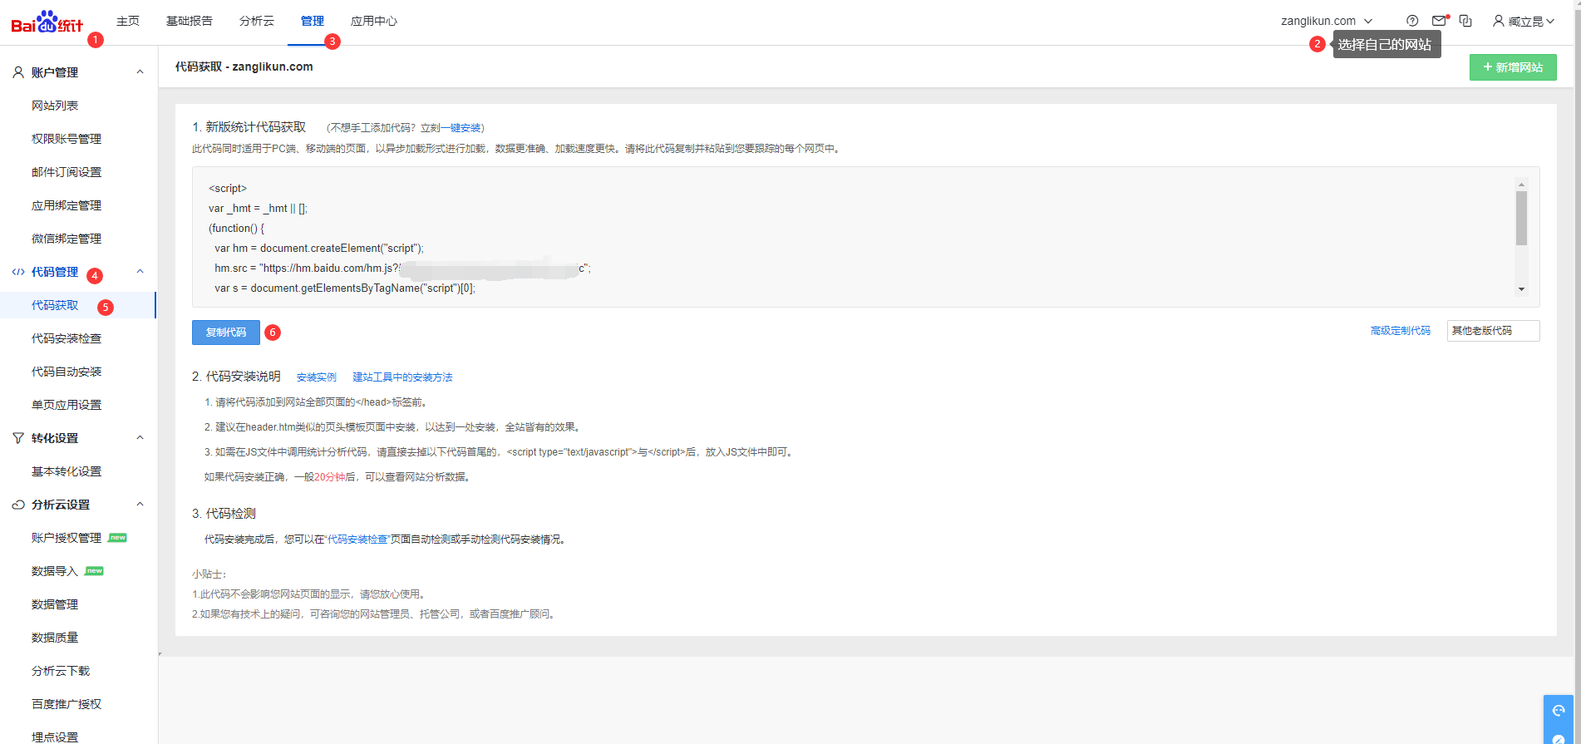Click the 代码获取 - zanglikun.com heading
The height and width of the screenshot is (744, 1581).
coord(244,67)
